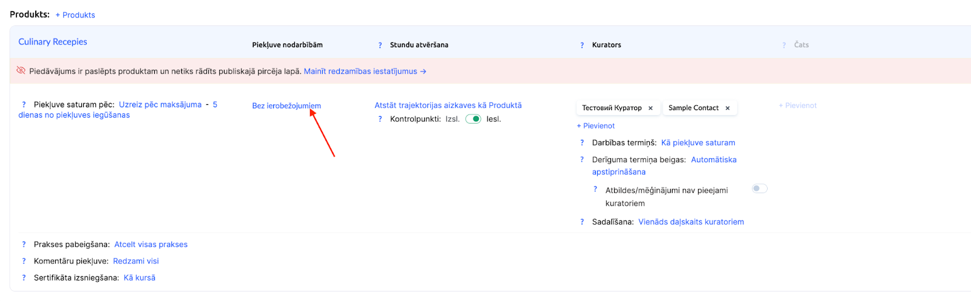The width and height of the screenshot is (971, 301).
Task: Click help icon beside Kurators header
Action: pyautogui.click(x=582, y=45)
